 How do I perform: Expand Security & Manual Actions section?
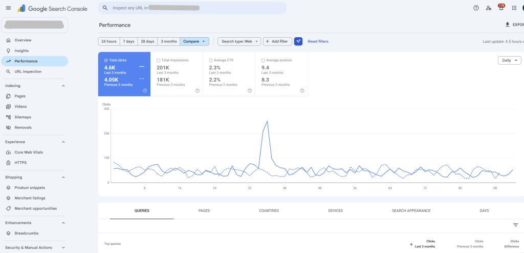click(x=63, y=248)
